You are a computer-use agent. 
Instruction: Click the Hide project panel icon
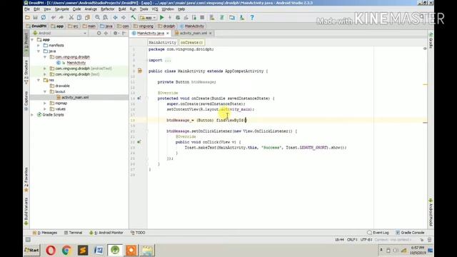tap(124, 34)
